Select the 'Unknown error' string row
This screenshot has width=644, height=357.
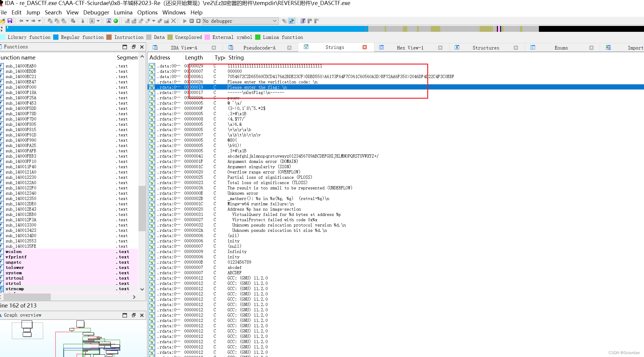(x=396, y=193)
